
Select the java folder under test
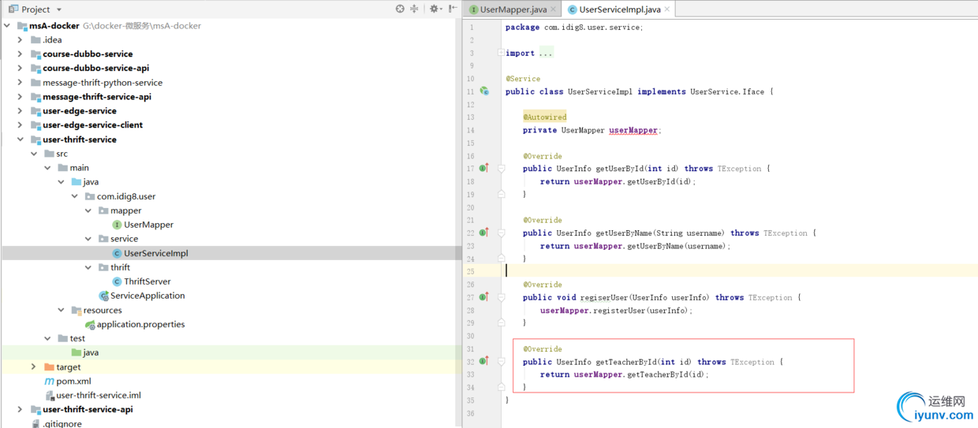tap(91, 353)
